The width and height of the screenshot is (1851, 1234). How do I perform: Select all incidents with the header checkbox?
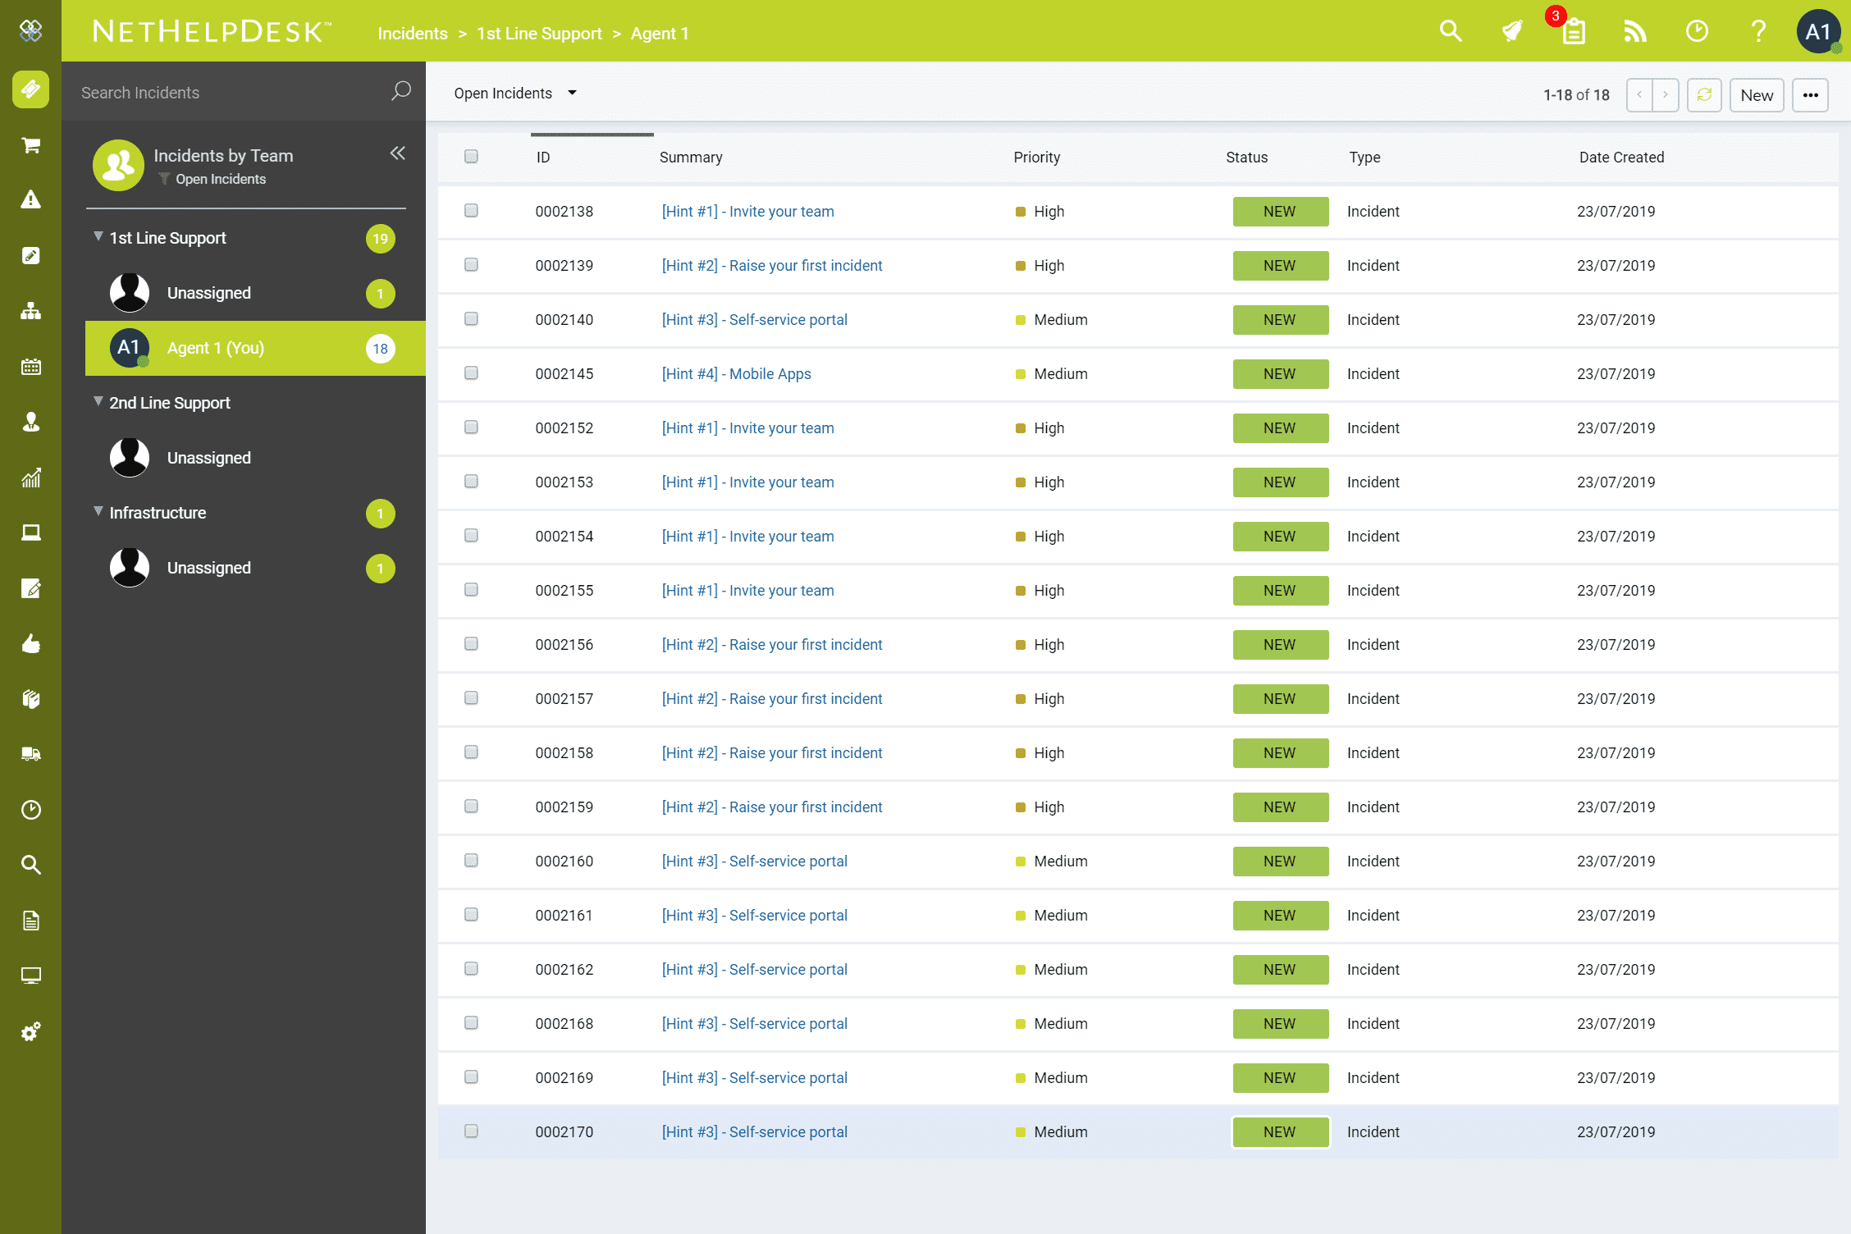tap(471, 156)
